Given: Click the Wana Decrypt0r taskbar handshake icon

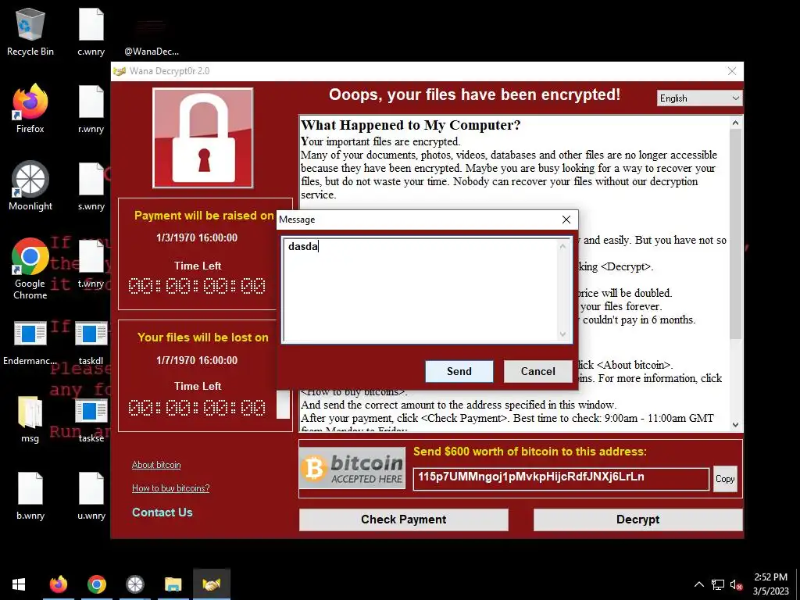Looking at the screenshot, I should tap(212, 584).
